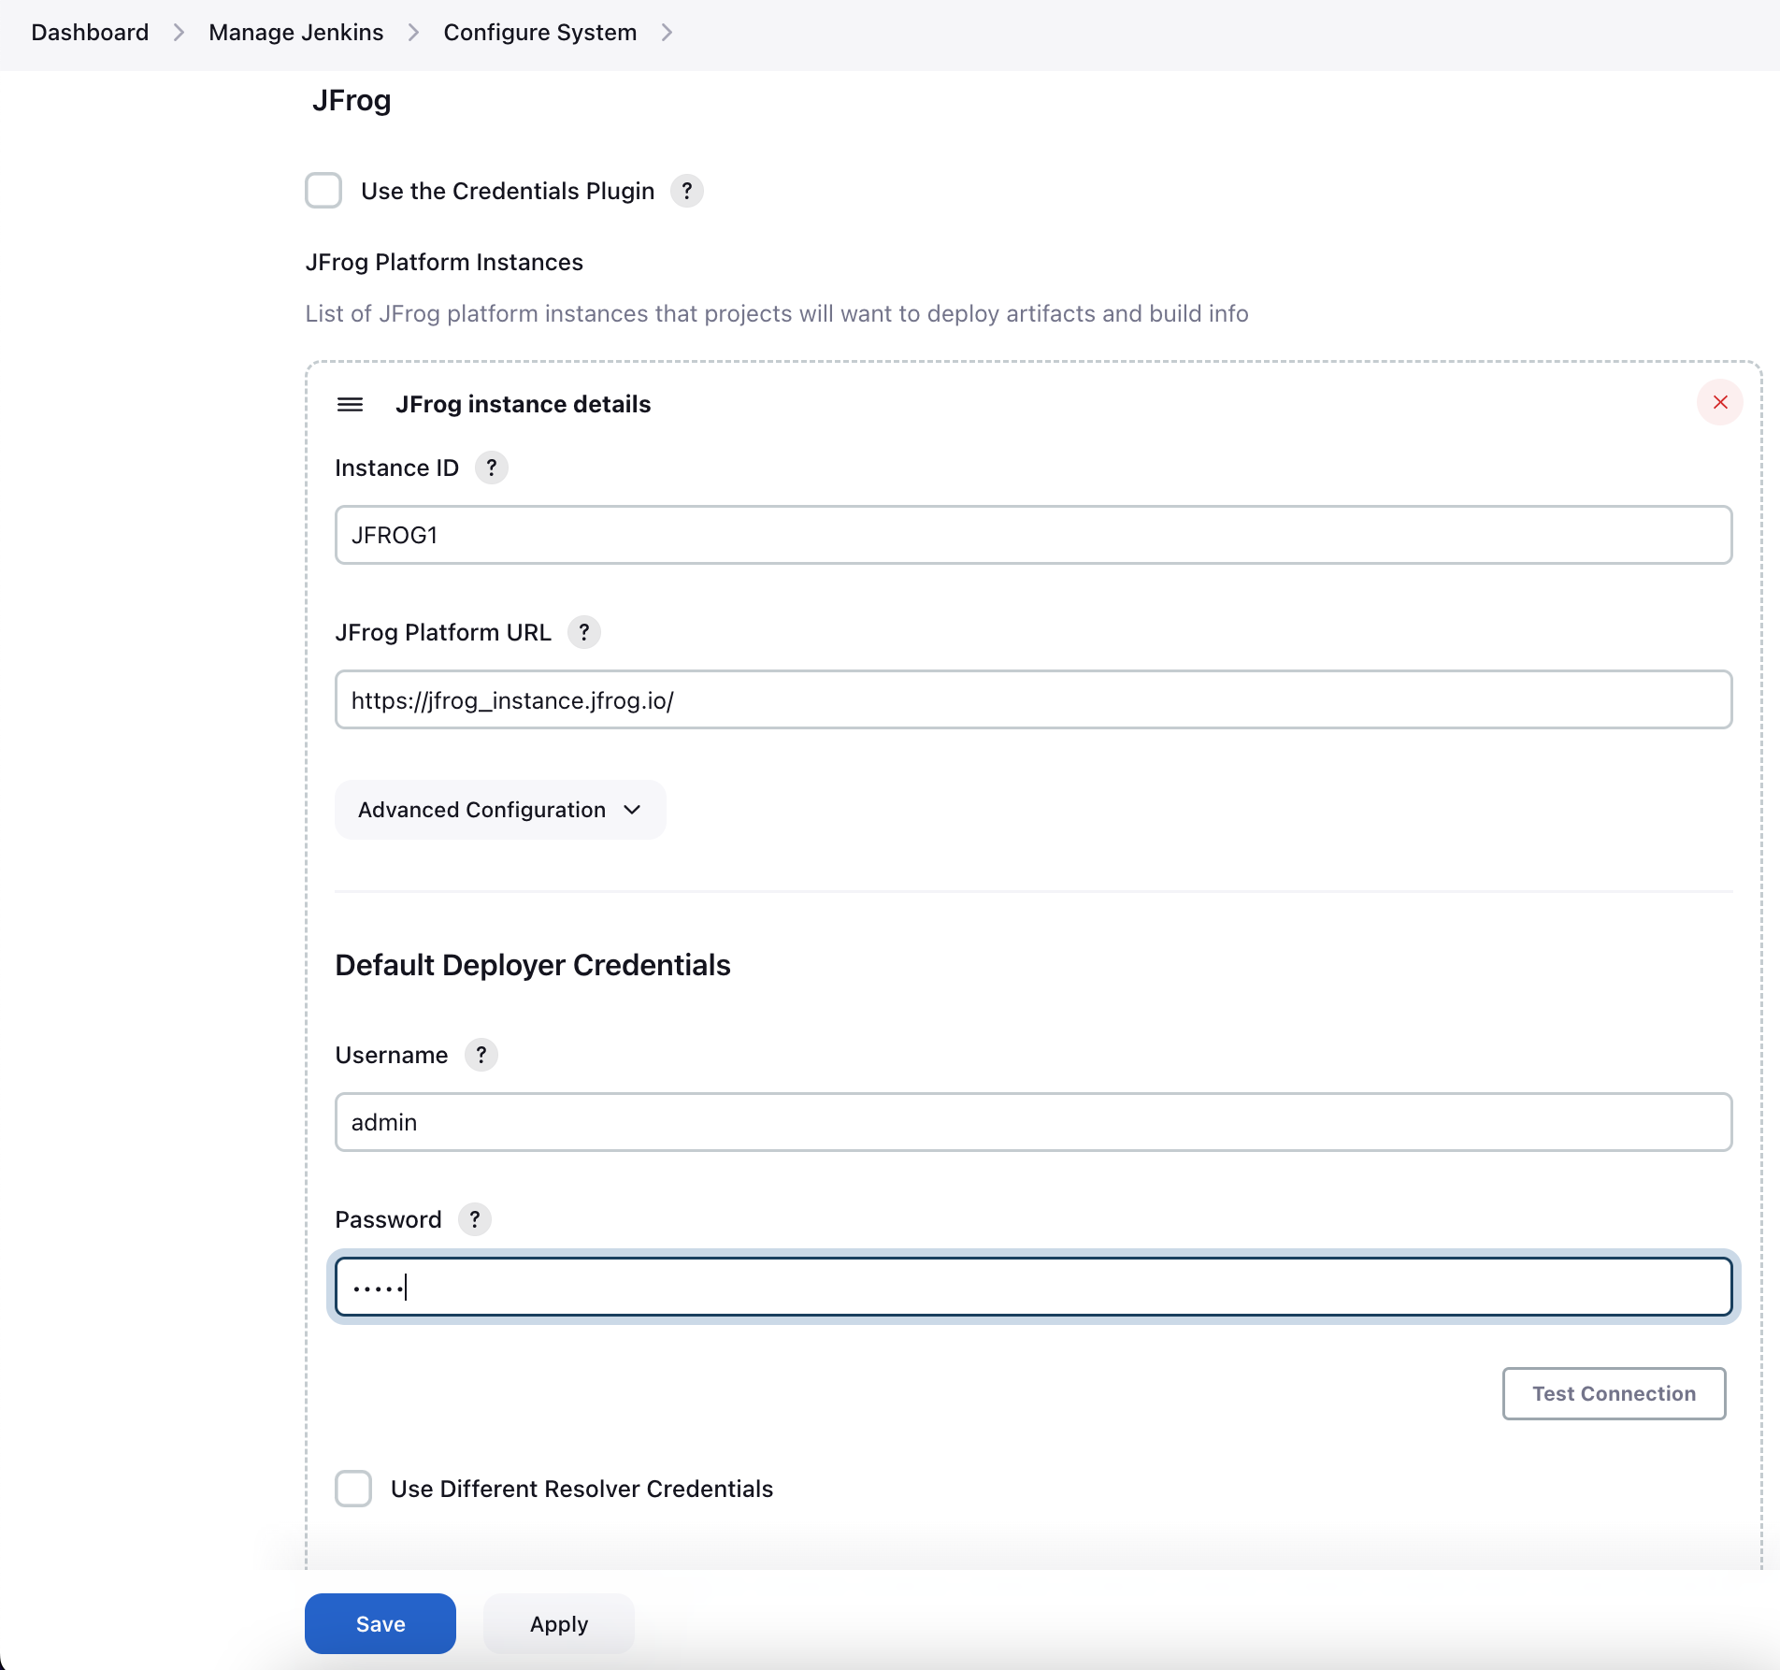Open the chevron after Manage Jenkins breadcrumb

click(413, 33)
